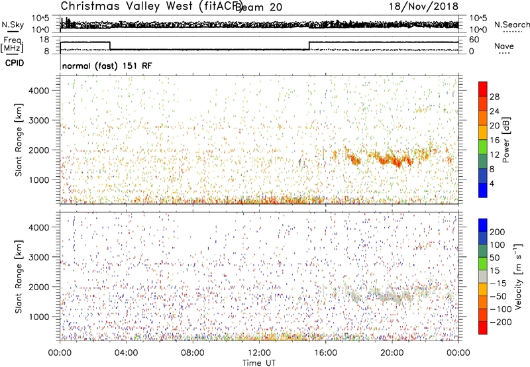530x367 pixels.
Task: Click the '18' frequency axis tick
Action: pos(44,40)
